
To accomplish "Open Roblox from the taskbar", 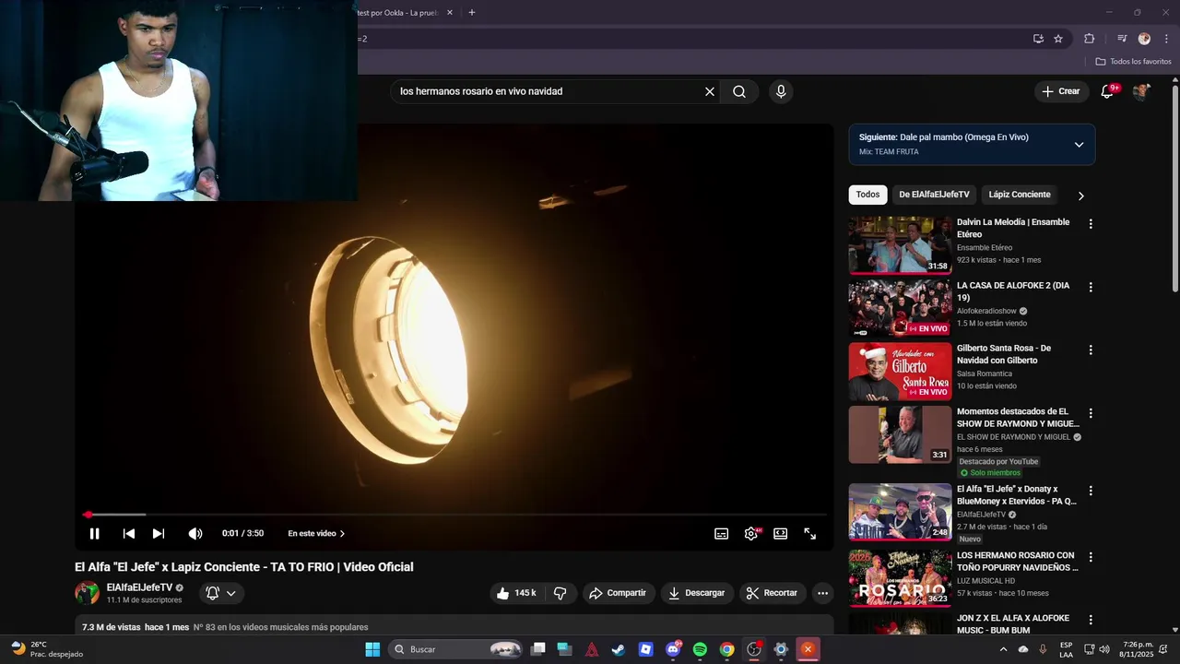I will point(645,649).
